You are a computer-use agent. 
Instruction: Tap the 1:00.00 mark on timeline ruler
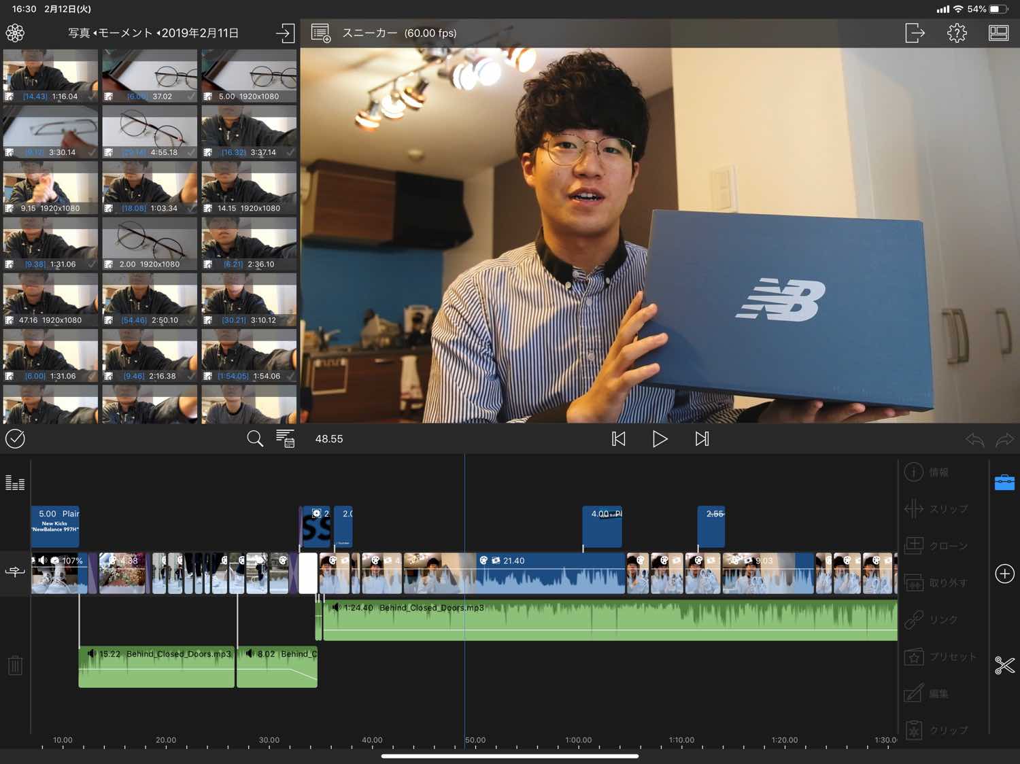pos(578,740)
